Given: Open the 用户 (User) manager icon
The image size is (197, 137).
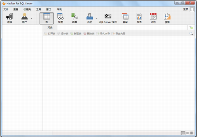Looking at the screenshot, I should (x=24, y=16).
